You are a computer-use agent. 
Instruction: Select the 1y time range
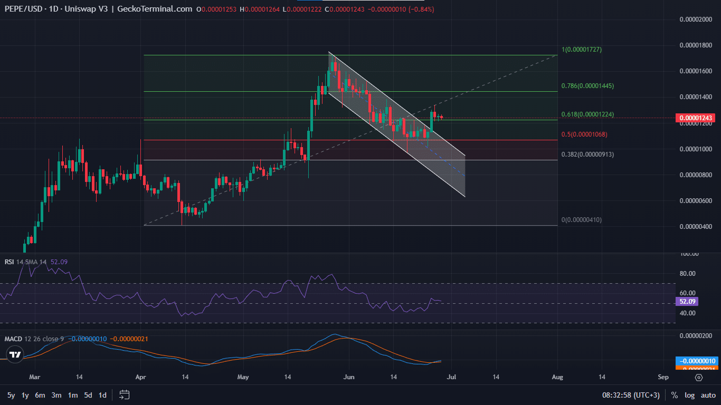[x=25, y=395]
